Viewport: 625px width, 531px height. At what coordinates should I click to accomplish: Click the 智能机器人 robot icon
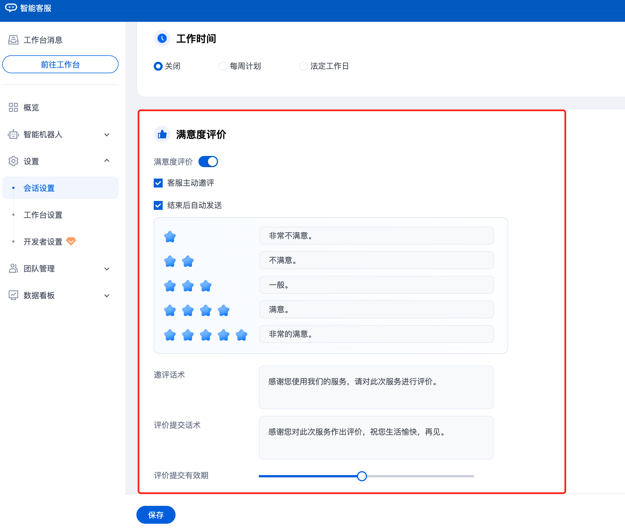(13, 134)
